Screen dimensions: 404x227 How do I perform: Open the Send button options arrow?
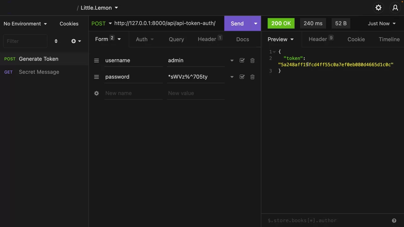256,23
